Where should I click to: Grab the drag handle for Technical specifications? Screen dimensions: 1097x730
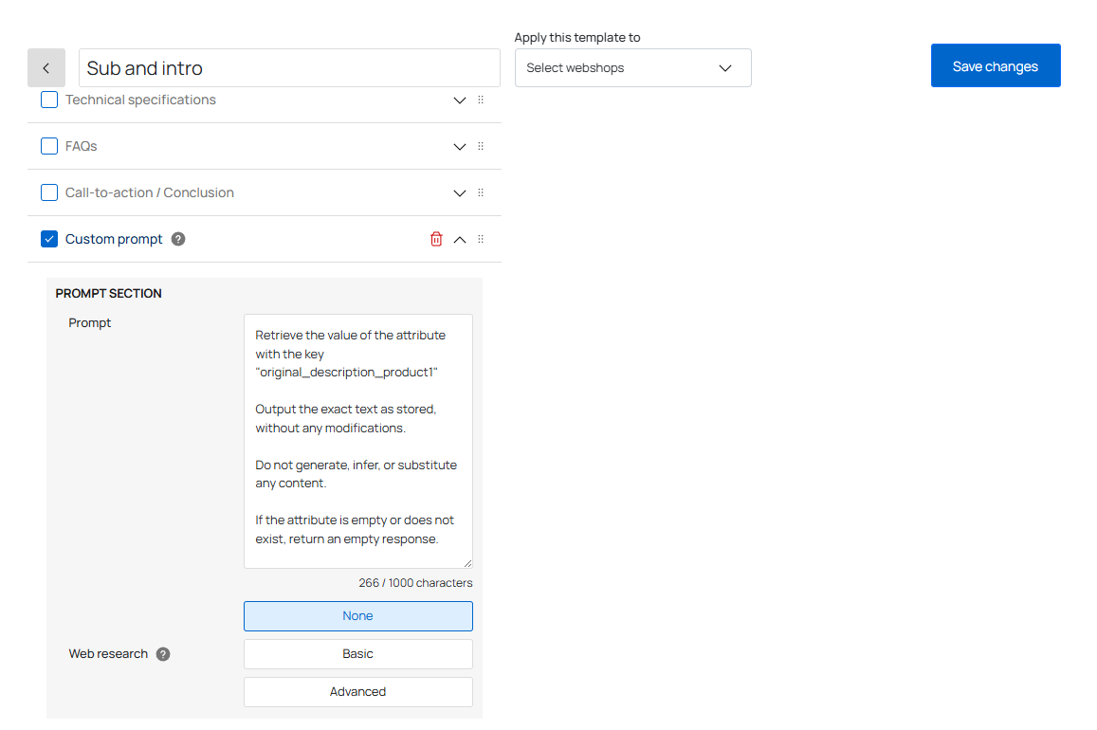481,100
